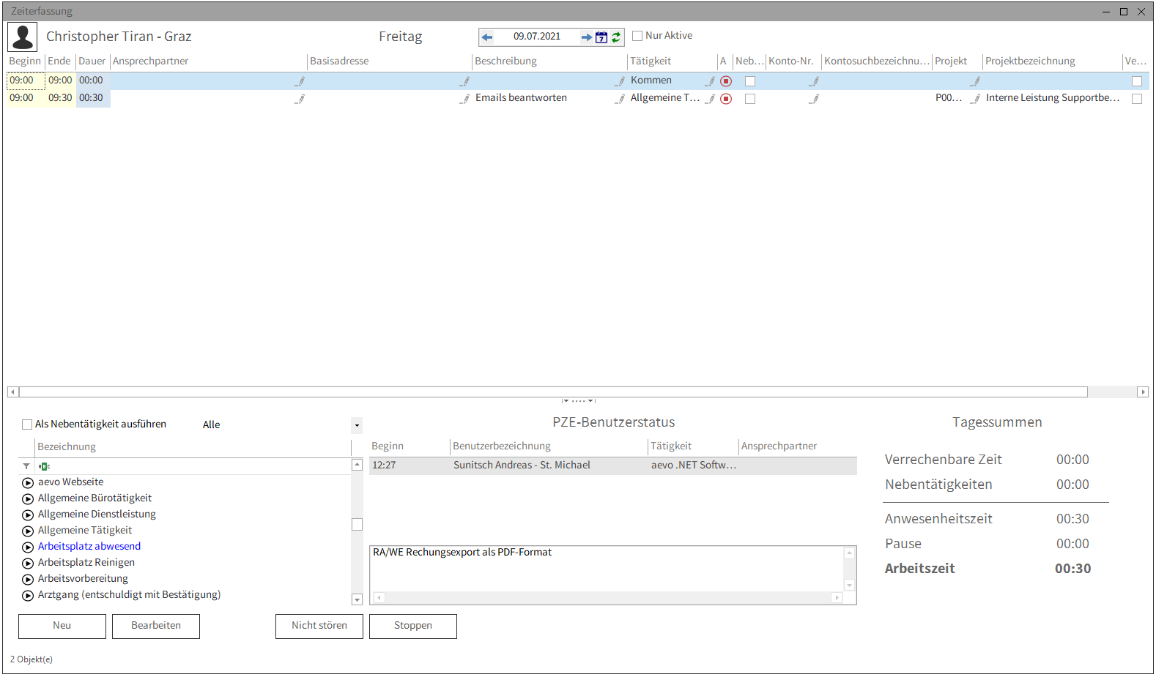Click the filter funnel icon in Bezeichnung list

[x=26, y=466]
